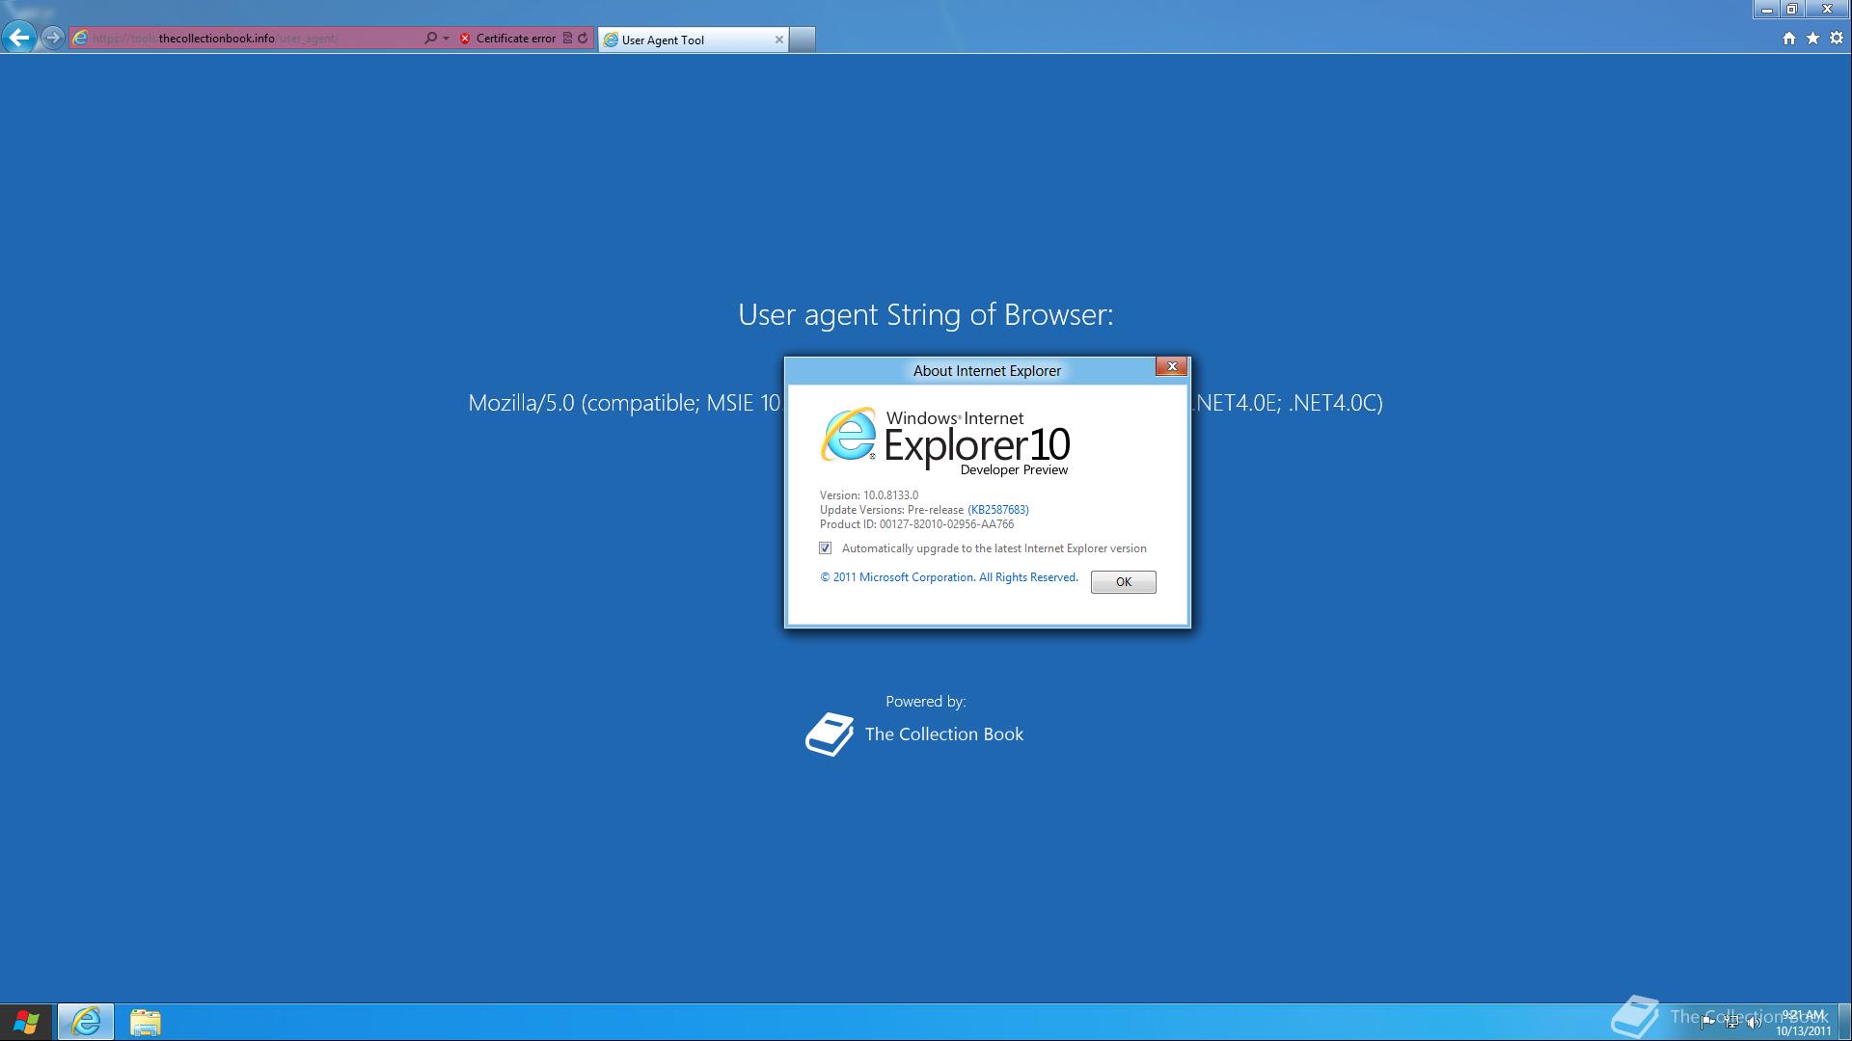Expand the address bar autocomplete dropdown arrow

(x=446, y=39)
